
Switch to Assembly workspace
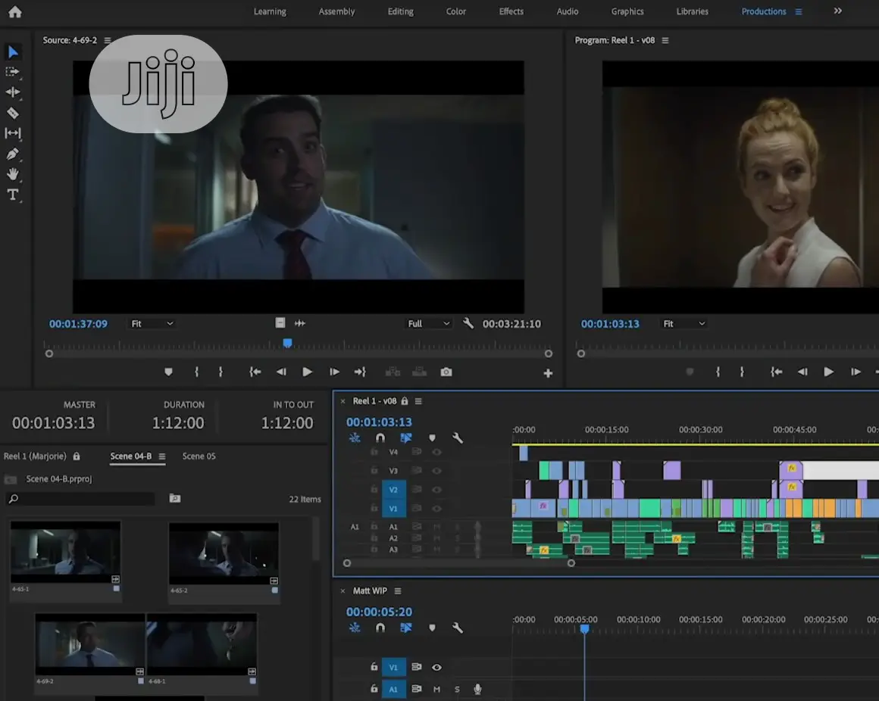click(x=336, y=11)
